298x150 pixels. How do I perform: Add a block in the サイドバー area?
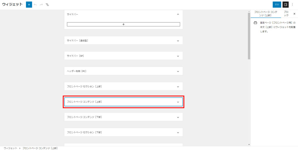pyautogui.click(x=123, y=25)
